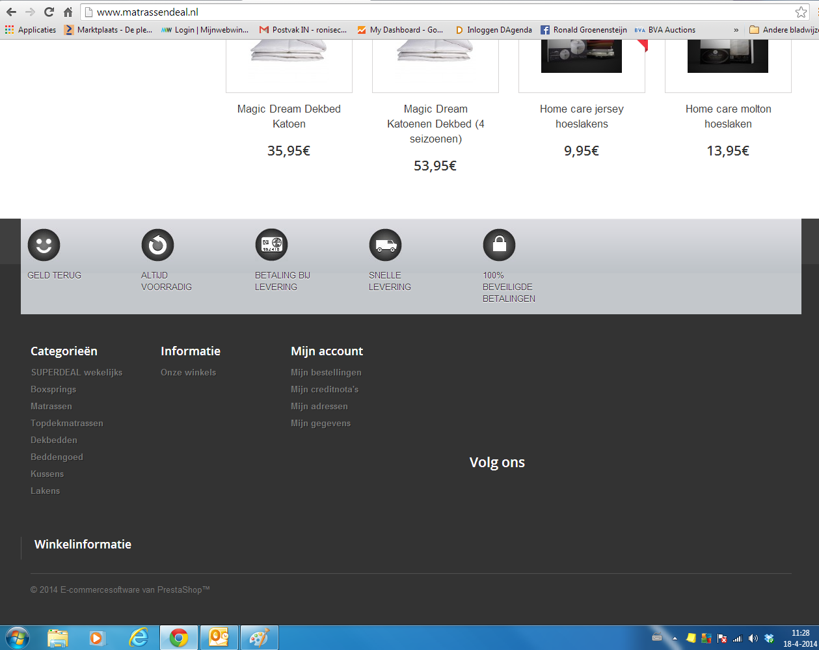Open the volume speaker tray icon

coord(753,638)
